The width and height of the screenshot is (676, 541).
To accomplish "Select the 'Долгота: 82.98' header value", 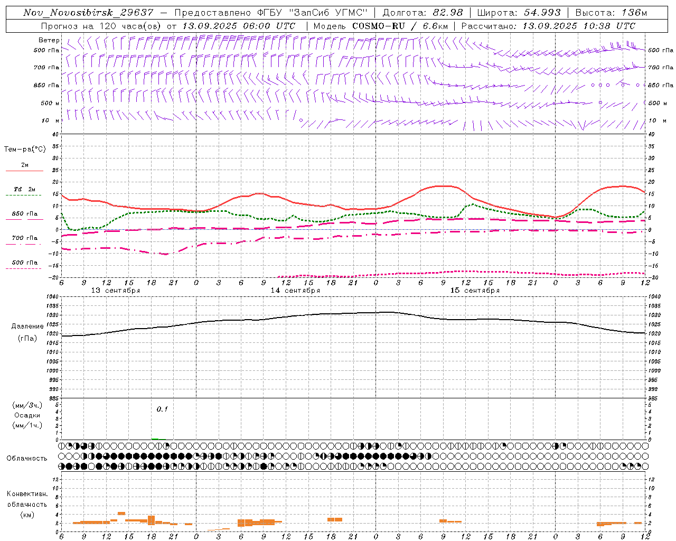I will [422, 13].
